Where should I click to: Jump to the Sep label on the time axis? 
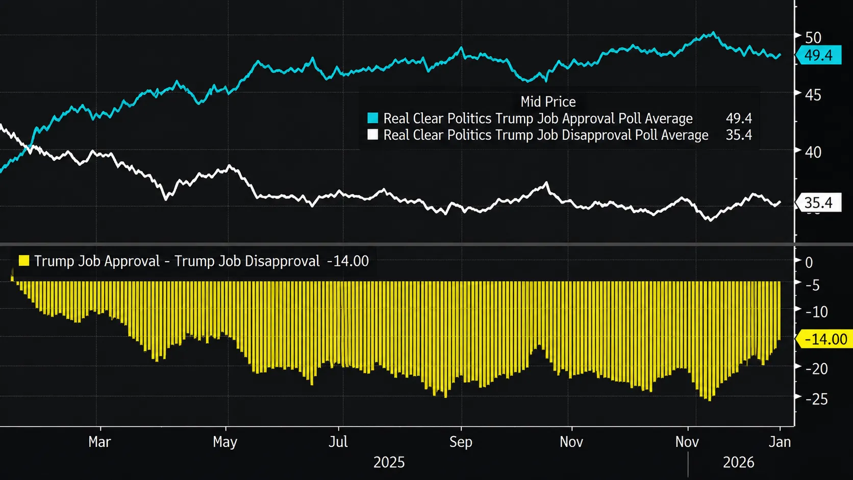click(461, 442)
